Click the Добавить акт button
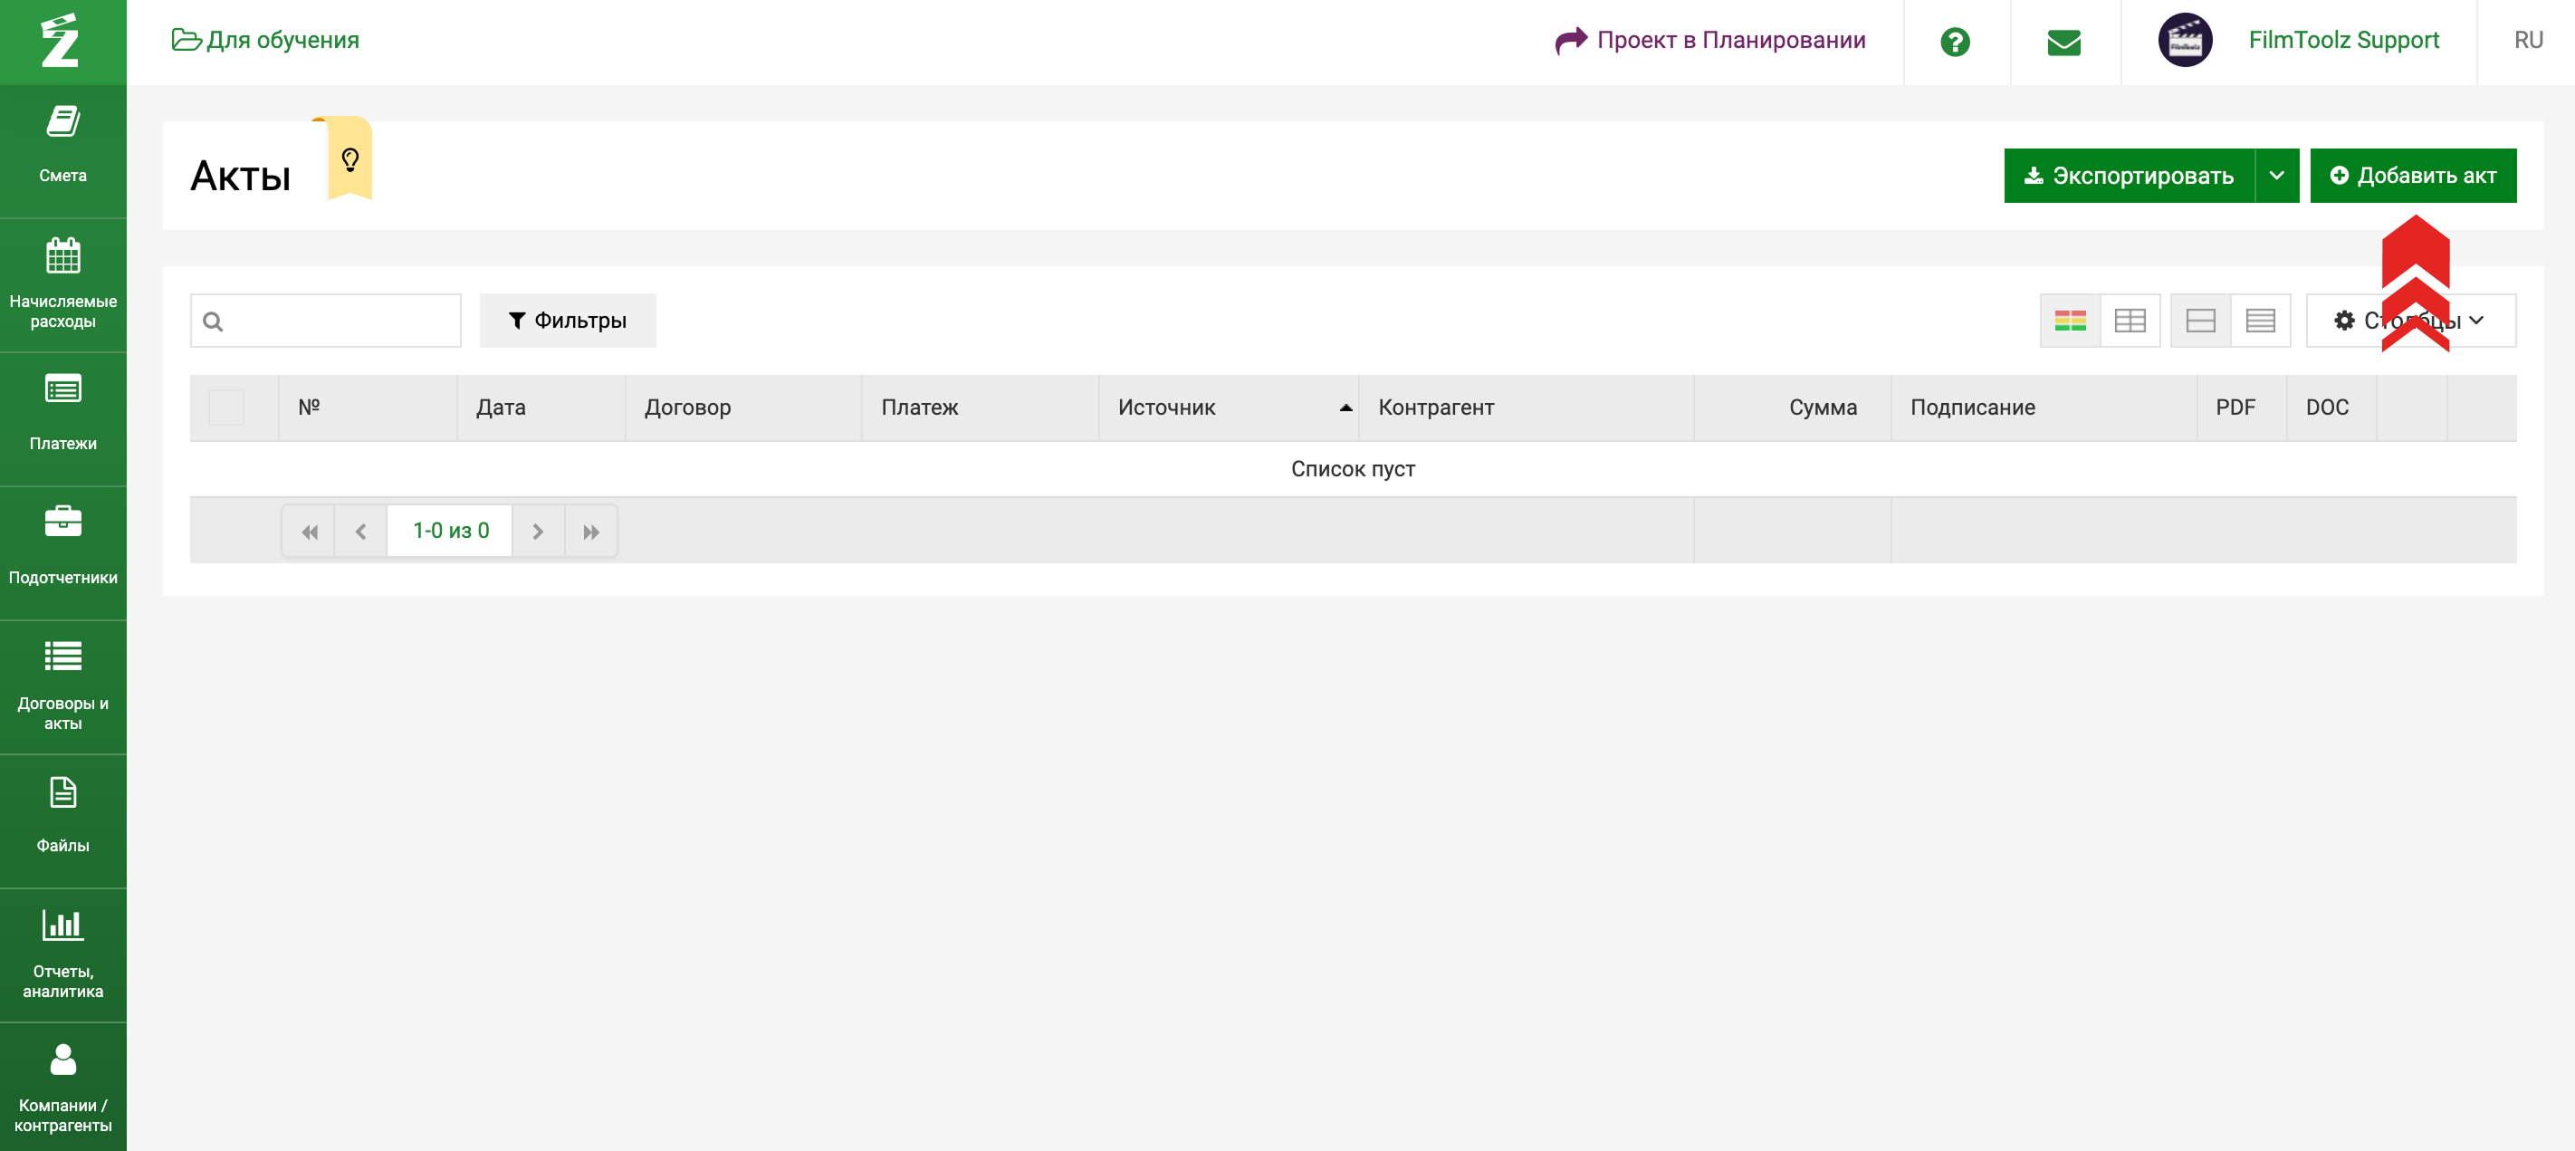 [x=2412, y=176]
